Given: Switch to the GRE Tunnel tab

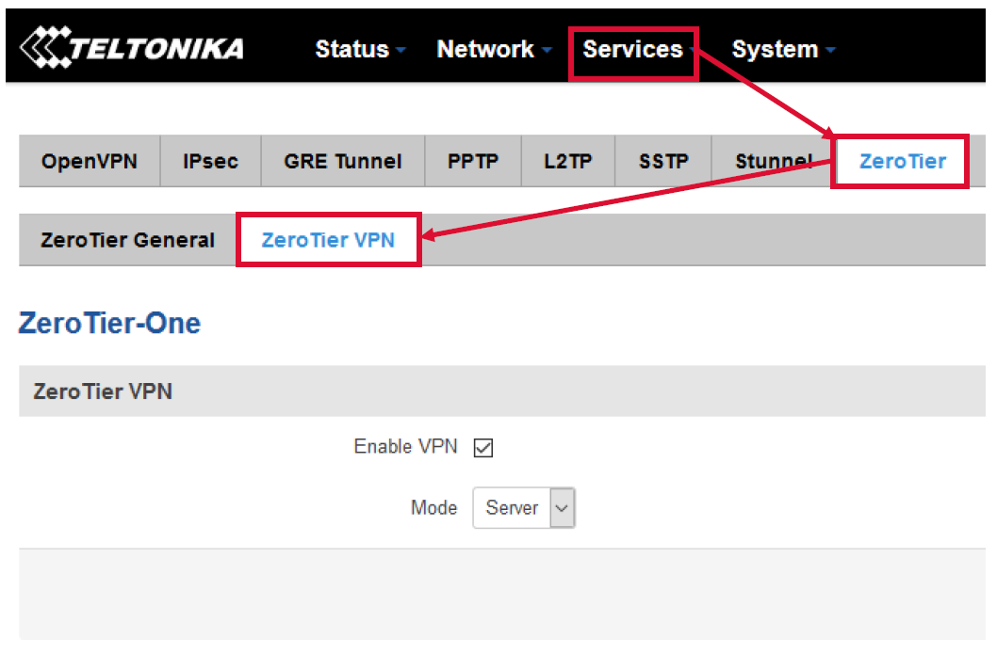Looking at the screenshot, I should coord(343,161).
